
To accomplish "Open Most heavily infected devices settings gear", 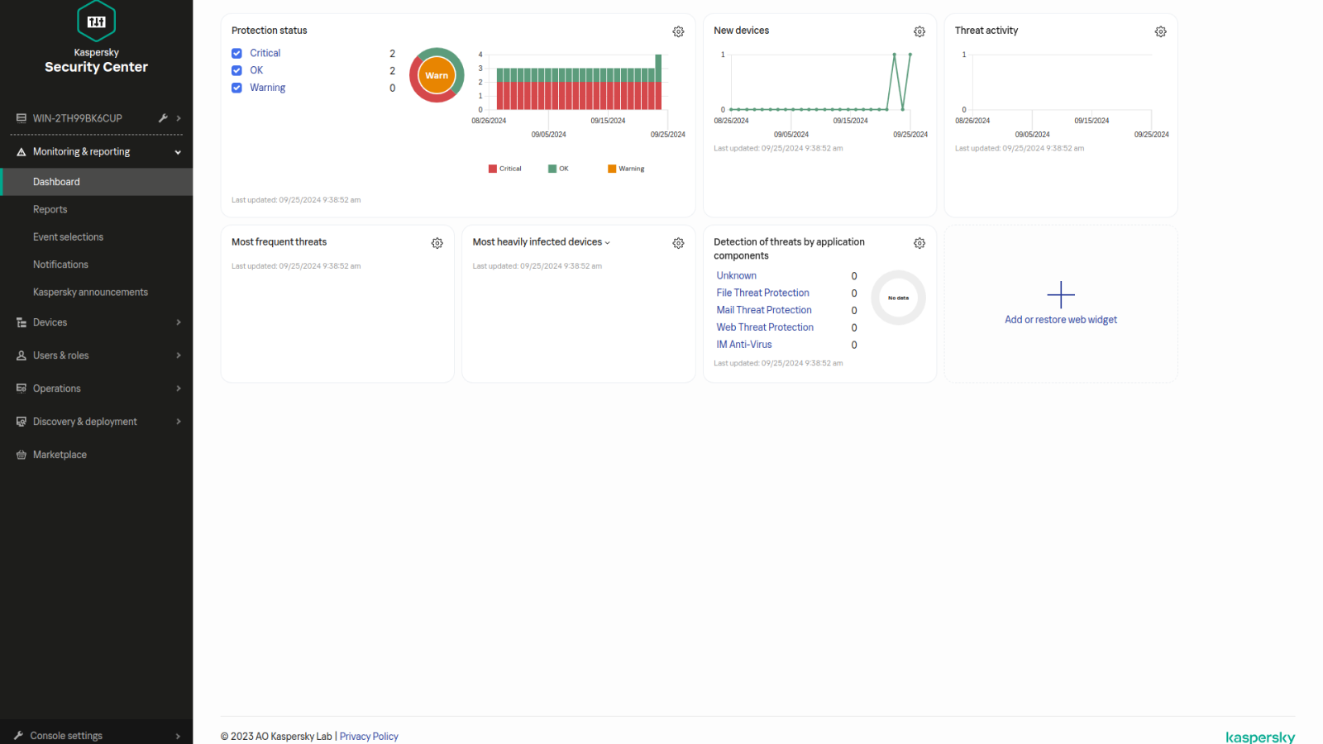I will click(678, 243).
